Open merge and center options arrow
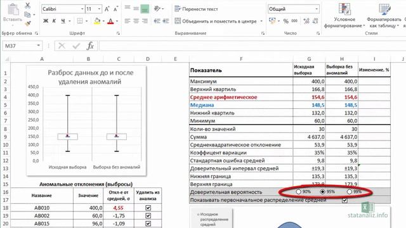 [x=261, y=21]
